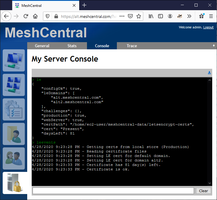Clear the console with Clear button

click(204, 191)
